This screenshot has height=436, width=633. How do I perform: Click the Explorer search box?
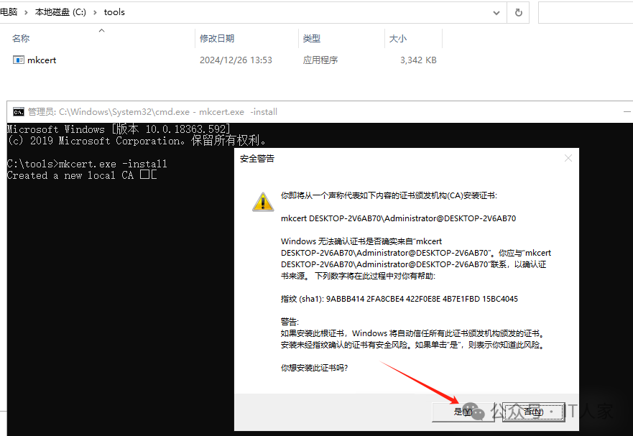click(x=586, y=12)
